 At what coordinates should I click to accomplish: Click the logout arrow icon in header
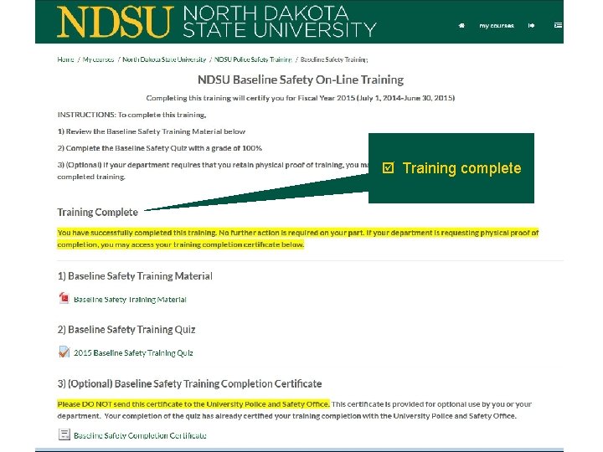point(531,25)
